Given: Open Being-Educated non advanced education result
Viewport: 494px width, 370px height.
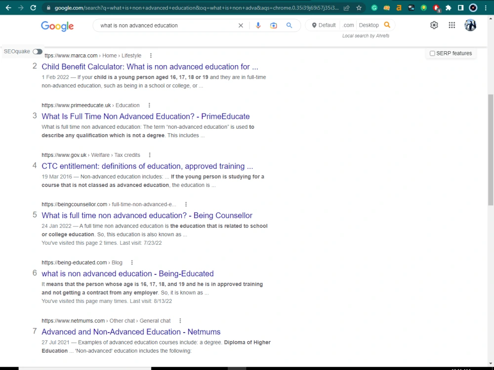Looking at the screenshot, I should pyautogui.click(x=127, y=274).
